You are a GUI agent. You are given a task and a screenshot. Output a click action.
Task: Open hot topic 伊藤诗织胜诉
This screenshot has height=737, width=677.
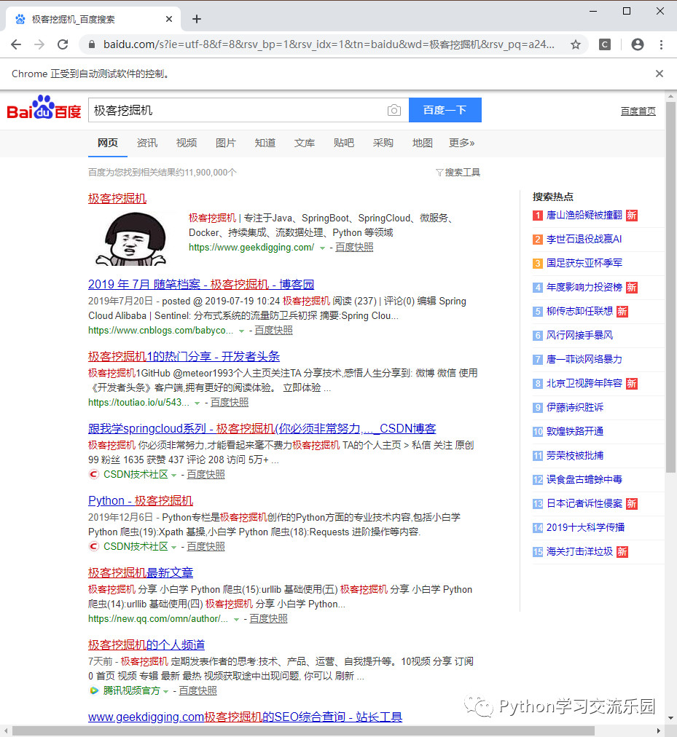[575, 408]
